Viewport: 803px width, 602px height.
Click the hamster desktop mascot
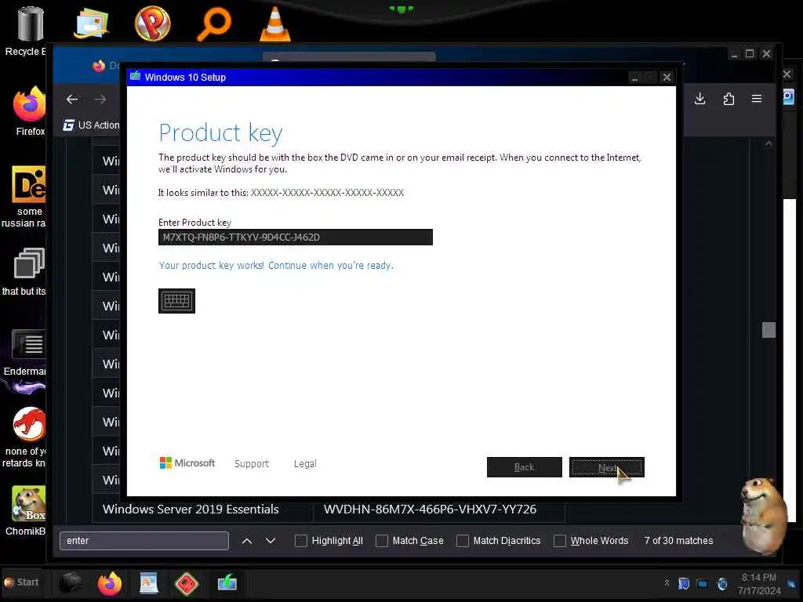pos(763,515)
